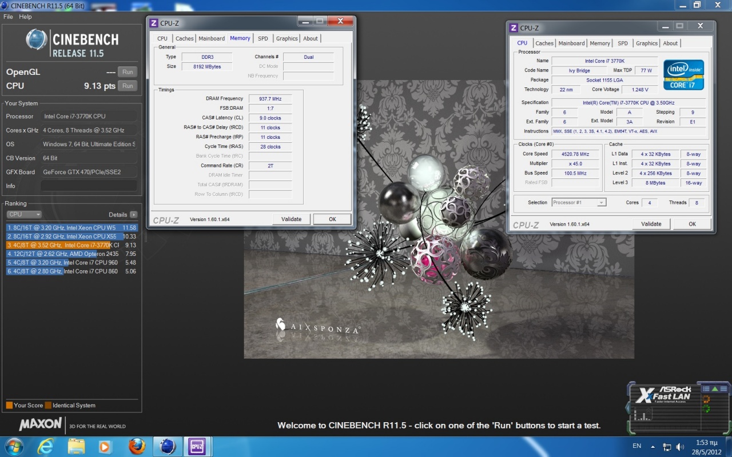This screenshot has height=457, width=732.
Task: Click the CAS# Latency value 9.0 clocks
Action: coord(270,118)
